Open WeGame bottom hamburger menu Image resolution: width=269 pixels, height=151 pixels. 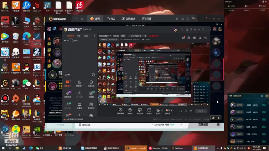pyautogui.click(x=218, y=125)
